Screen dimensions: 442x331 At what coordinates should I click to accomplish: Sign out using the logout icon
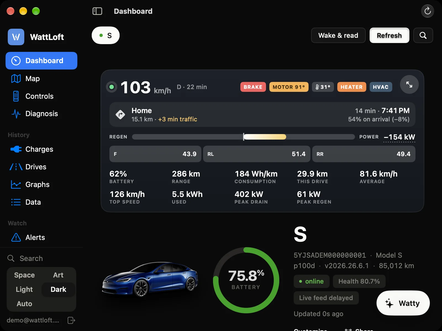(x=71, y=320)
